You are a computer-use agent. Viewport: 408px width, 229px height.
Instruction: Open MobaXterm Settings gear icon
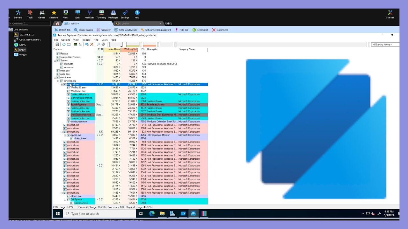125,14
